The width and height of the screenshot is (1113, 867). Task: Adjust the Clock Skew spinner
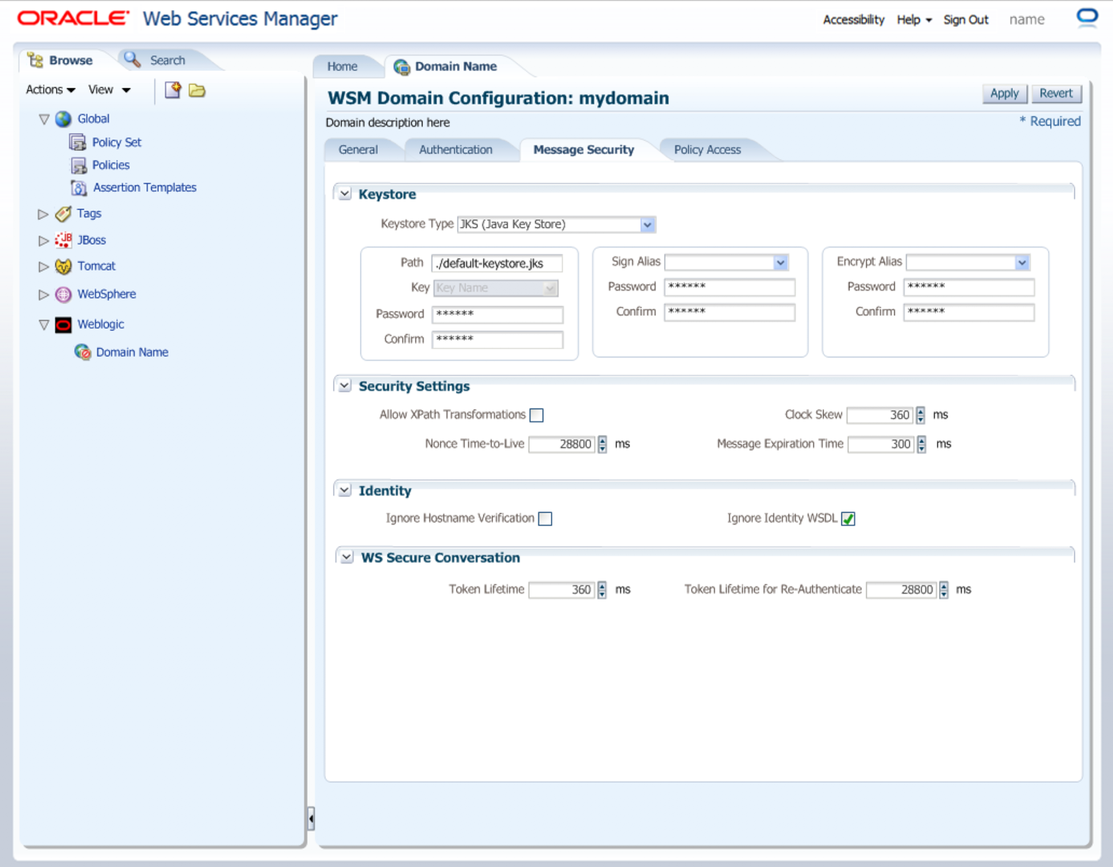click(921, 416)
